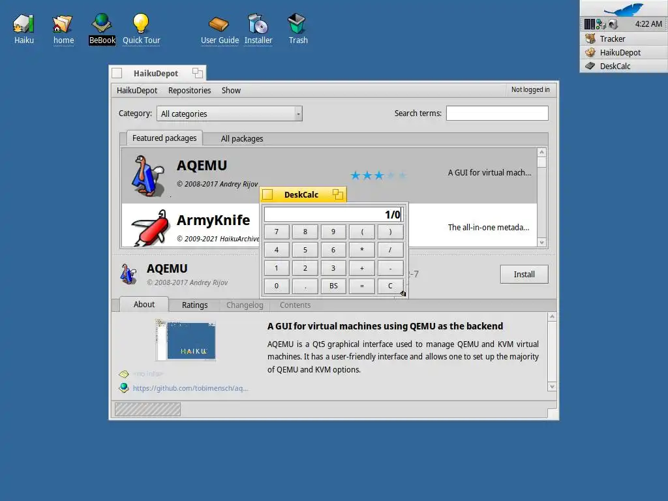Click the 'Not logged in' user menu
668x501 pixels.
(x=530, y=89)
